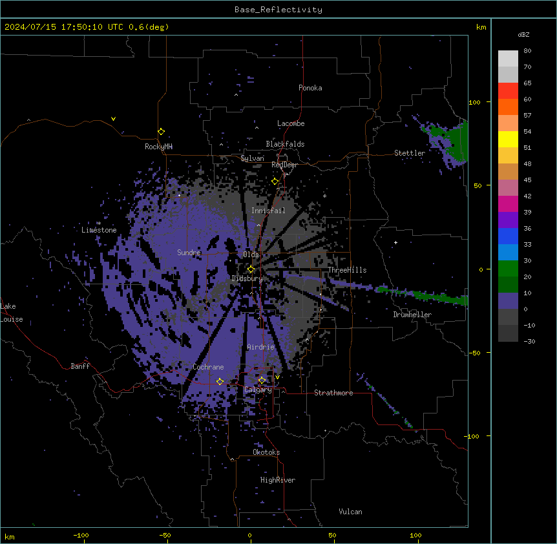Click yellow diamond marker between Olds and Didsbury
The width and height of the screenshot is (557, 544).
251,269
